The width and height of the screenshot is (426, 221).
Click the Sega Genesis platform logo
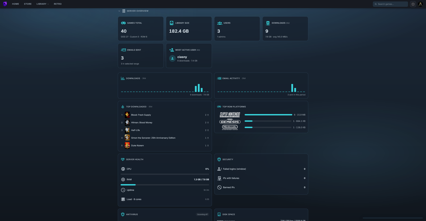coord(230,121)
